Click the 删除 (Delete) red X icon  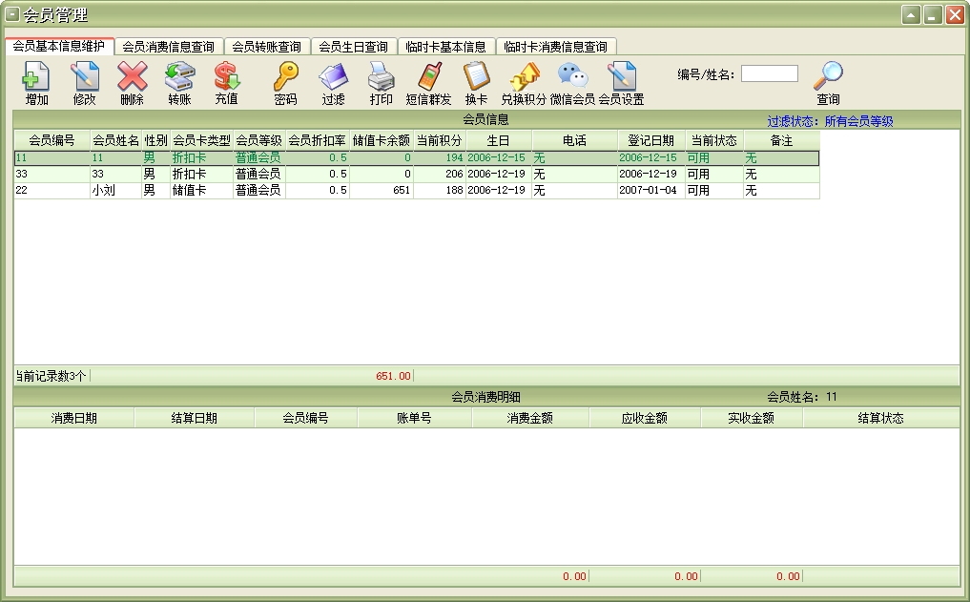pos(132,80)
